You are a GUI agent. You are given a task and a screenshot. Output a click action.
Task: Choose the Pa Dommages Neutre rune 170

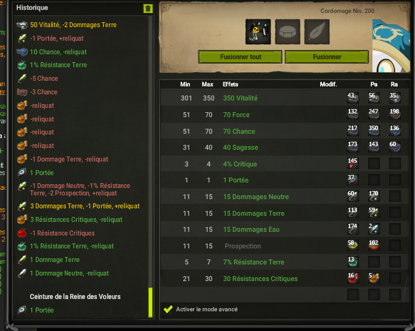[374, 196]
